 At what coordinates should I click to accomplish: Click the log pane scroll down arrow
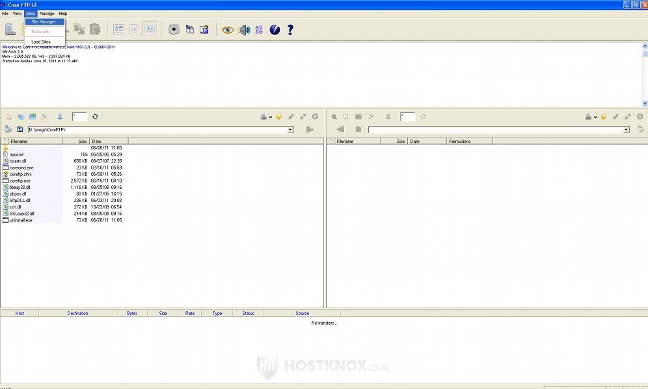tap(645, 103)
